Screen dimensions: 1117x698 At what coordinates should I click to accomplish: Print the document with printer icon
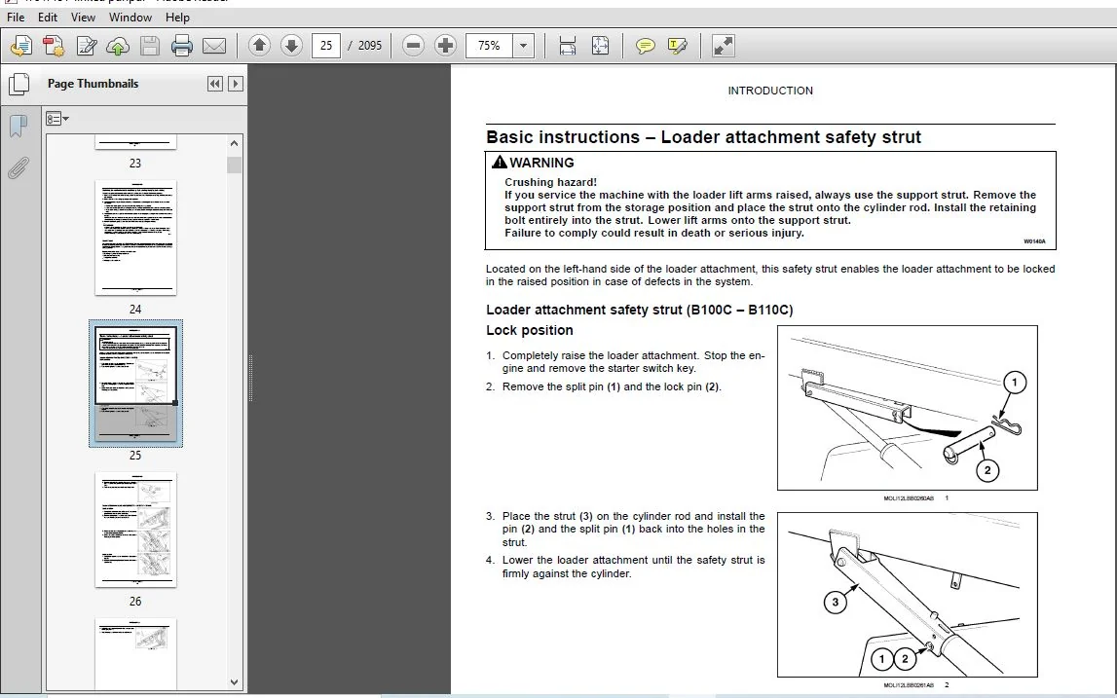click(x=182, y=46)
